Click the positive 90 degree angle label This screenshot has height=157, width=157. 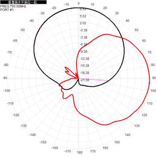[x=154, y=78]
